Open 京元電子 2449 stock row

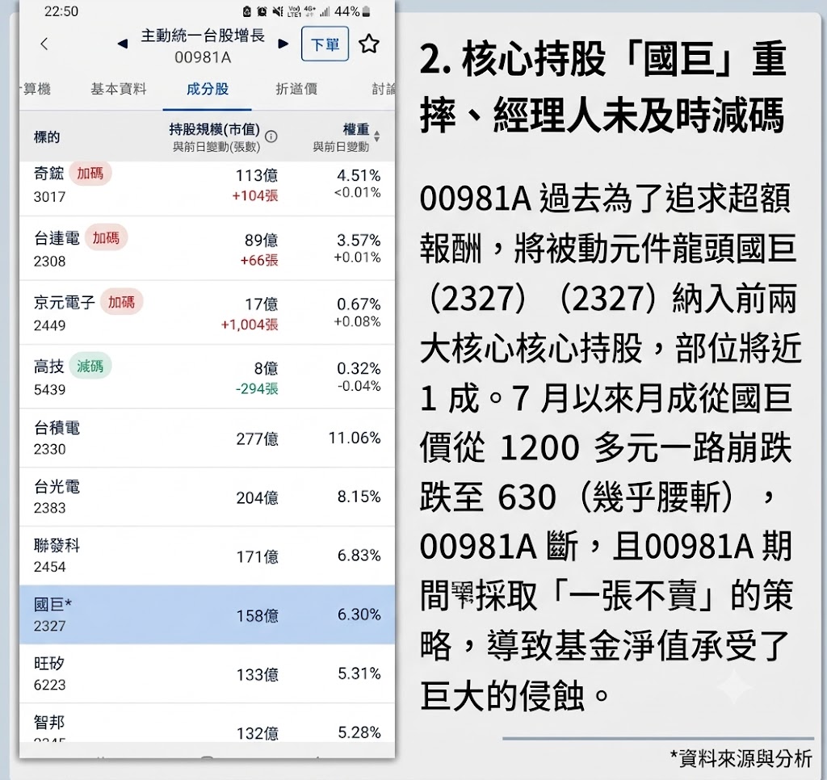[x=208, y=312]
